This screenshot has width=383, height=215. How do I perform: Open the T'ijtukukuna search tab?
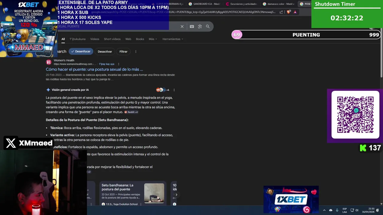coord(77,39)
